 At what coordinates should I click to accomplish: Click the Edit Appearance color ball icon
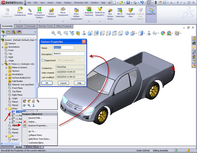tap(163, 33)
